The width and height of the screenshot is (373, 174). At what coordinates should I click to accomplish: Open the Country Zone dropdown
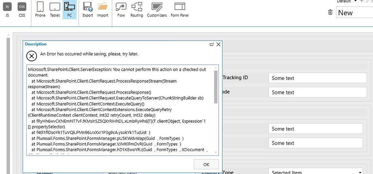316,172
